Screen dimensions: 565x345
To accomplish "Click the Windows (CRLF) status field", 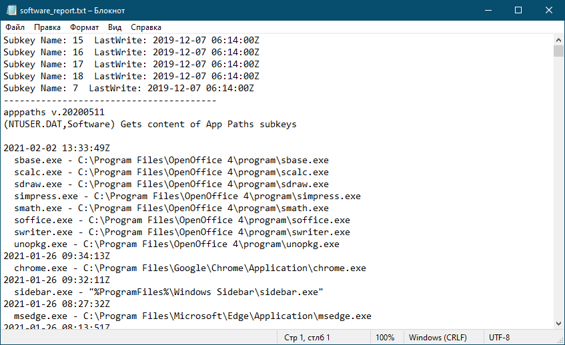I will click(438, 338).
